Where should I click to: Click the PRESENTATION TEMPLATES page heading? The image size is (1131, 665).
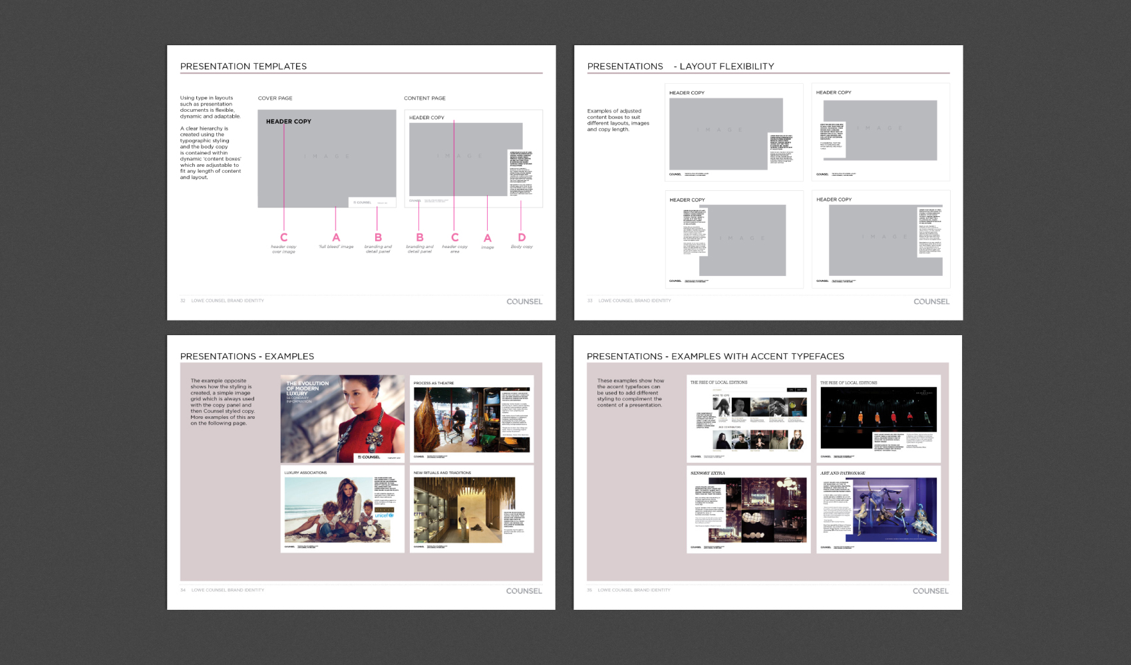click(x=243, y=66)
